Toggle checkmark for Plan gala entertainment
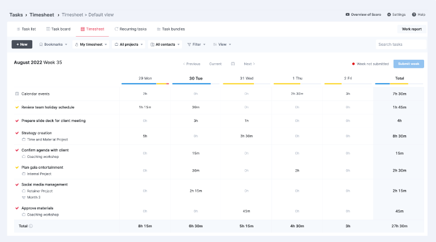The height and width of the screenshot is (242, 436). point(17,168)
